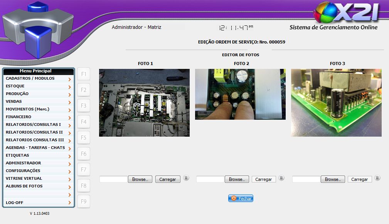Click the trash icon under Foto 2
This screenshot has height=224, width=389.
[x=281, y=178]
